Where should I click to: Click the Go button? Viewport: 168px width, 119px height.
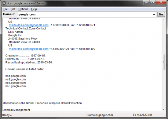point(161,14)
